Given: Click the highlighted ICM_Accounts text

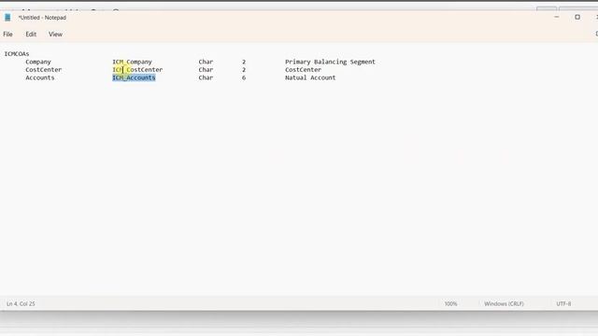Looking at the screenshot, I should click(134, 77).
